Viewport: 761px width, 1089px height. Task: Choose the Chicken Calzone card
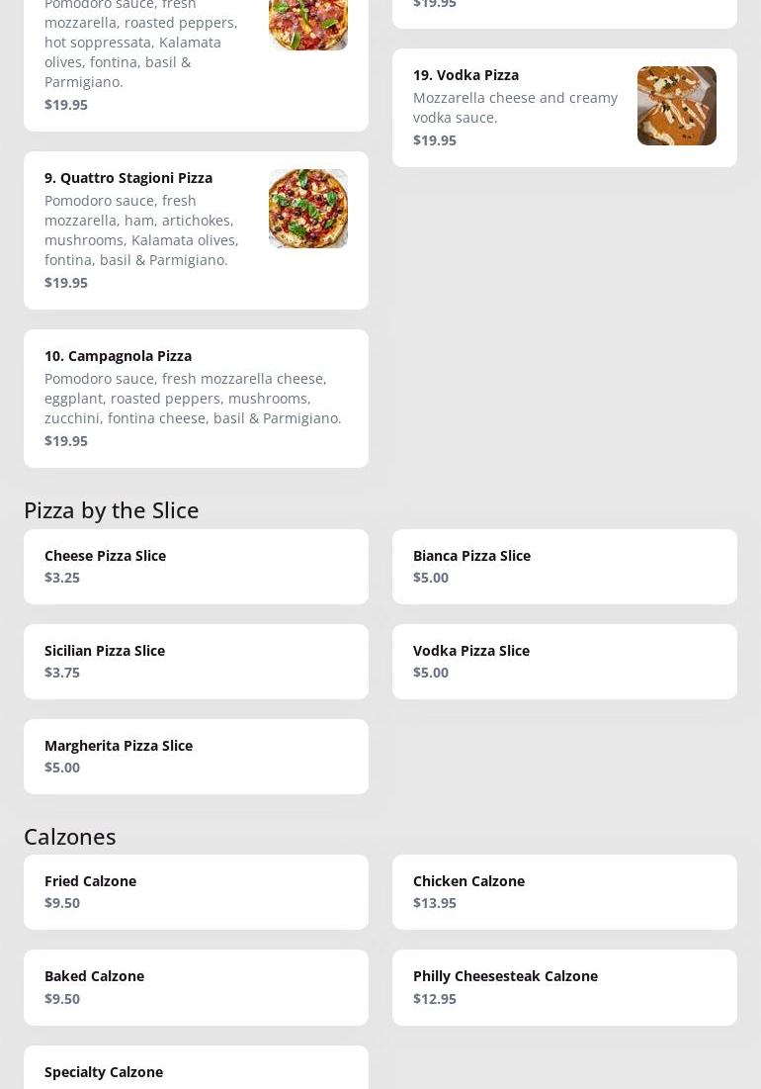coord(563,891)
